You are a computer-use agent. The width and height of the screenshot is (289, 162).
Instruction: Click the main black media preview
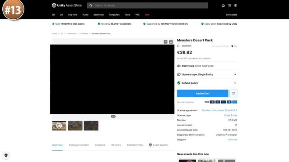[x=112, y=79]
